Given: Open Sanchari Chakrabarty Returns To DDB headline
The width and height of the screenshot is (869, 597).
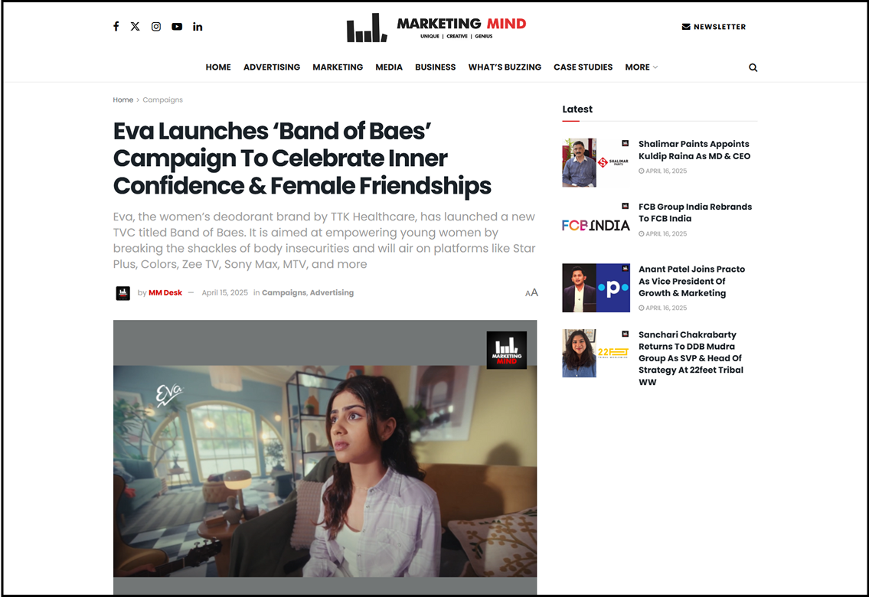Looking at the screenshot, I should [691, 358].
